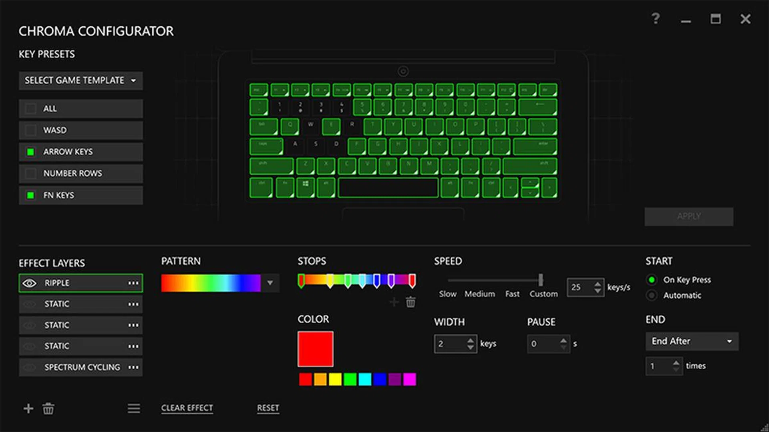Pick the cyan color swatch

tap(365, 379)
